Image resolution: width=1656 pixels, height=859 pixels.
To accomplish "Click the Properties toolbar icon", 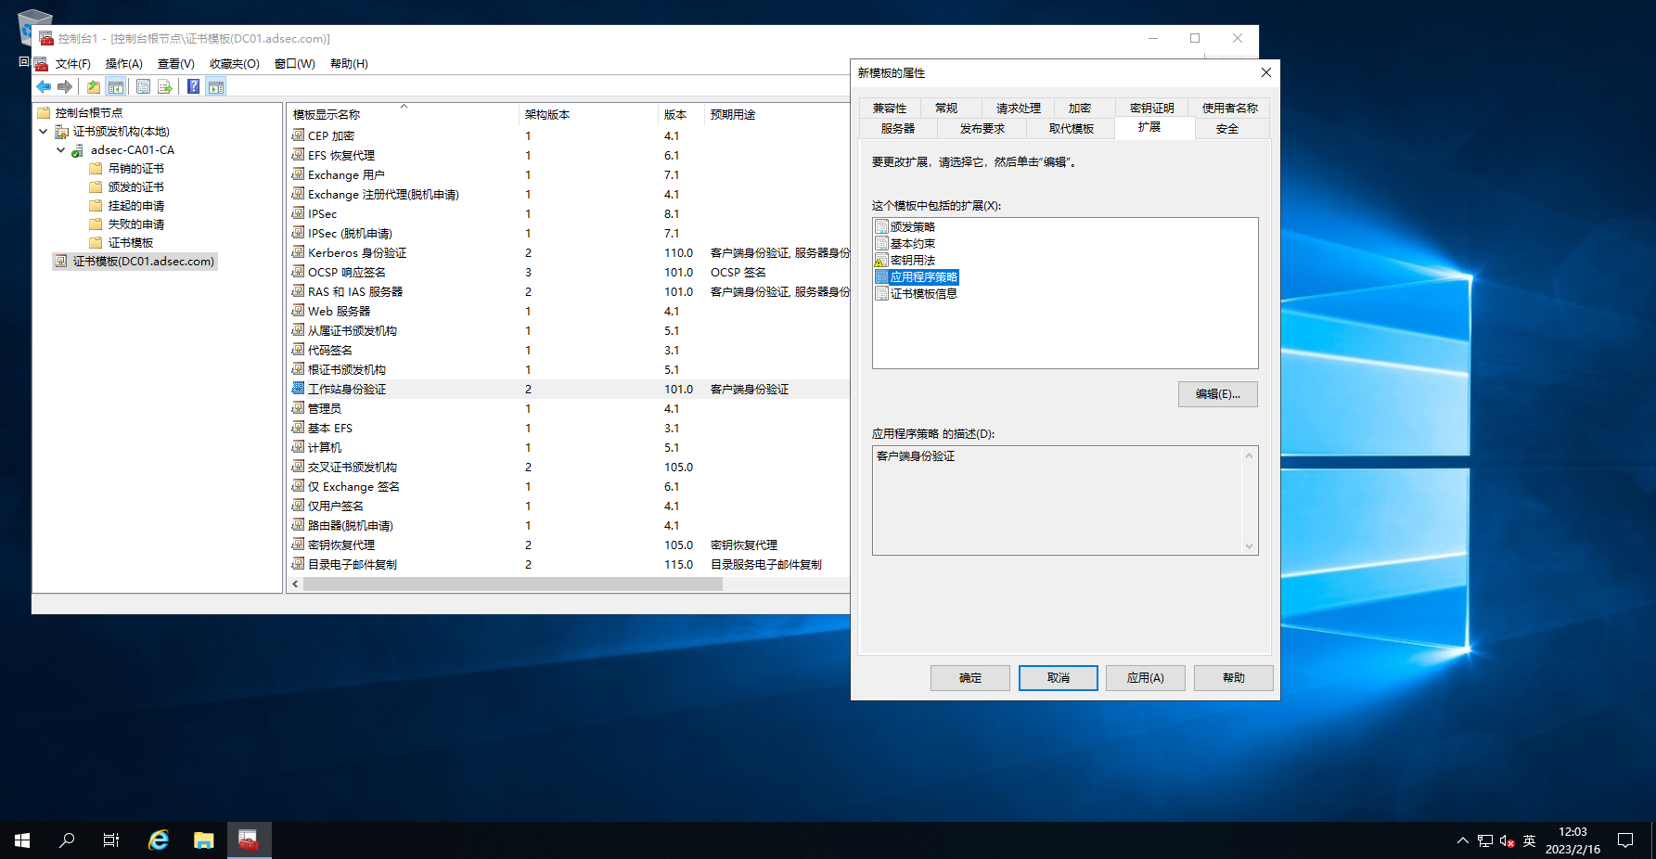I will click(143, 87).
